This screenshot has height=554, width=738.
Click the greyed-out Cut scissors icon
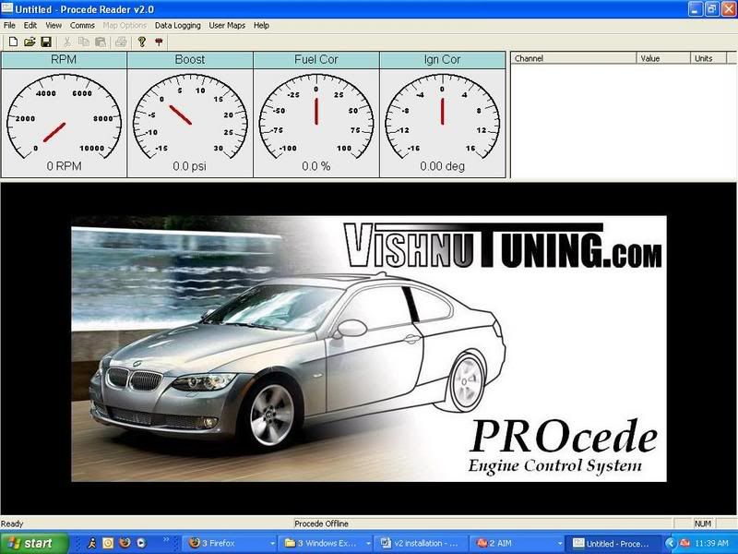pyautogui.click(x=66, y=42)
